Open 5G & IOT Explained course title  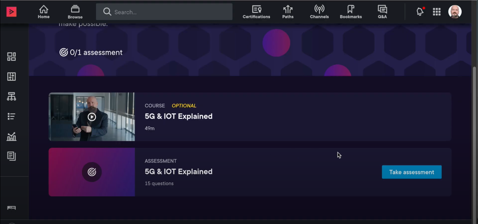pyautogui.click(x=178, y=116)
